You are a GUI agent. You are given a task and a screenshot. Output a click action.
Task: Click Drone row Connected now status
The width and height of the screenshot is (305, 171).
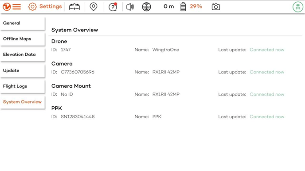pos(267,50)
